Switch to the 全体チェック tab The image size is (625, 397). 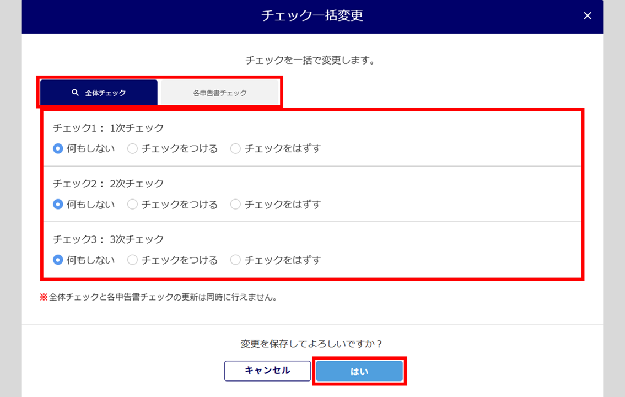pos(99,93)
